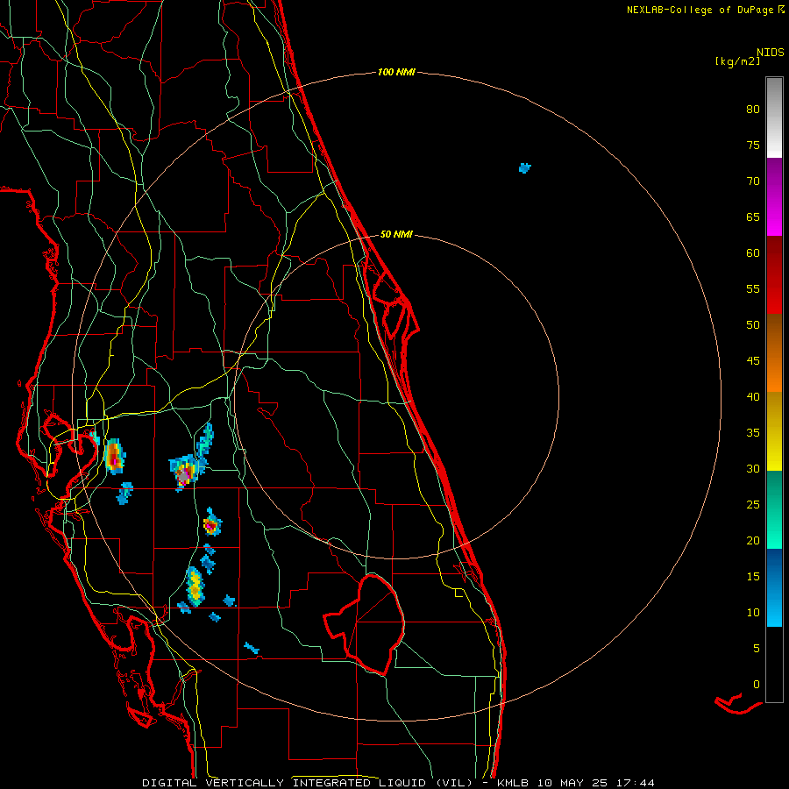
Task: Click the 80 value on the color scale
Action: tap(753, 110)
